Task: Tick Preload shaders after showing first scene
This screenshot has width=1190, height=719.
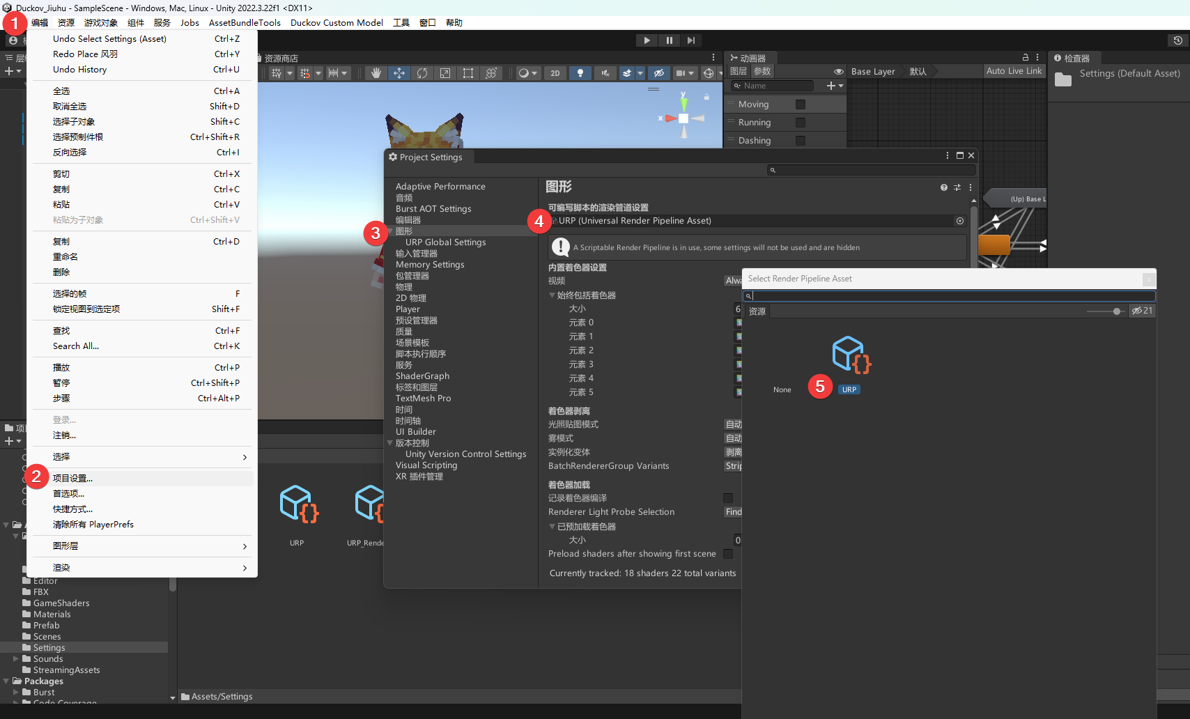Action: [x=728, y=554]
